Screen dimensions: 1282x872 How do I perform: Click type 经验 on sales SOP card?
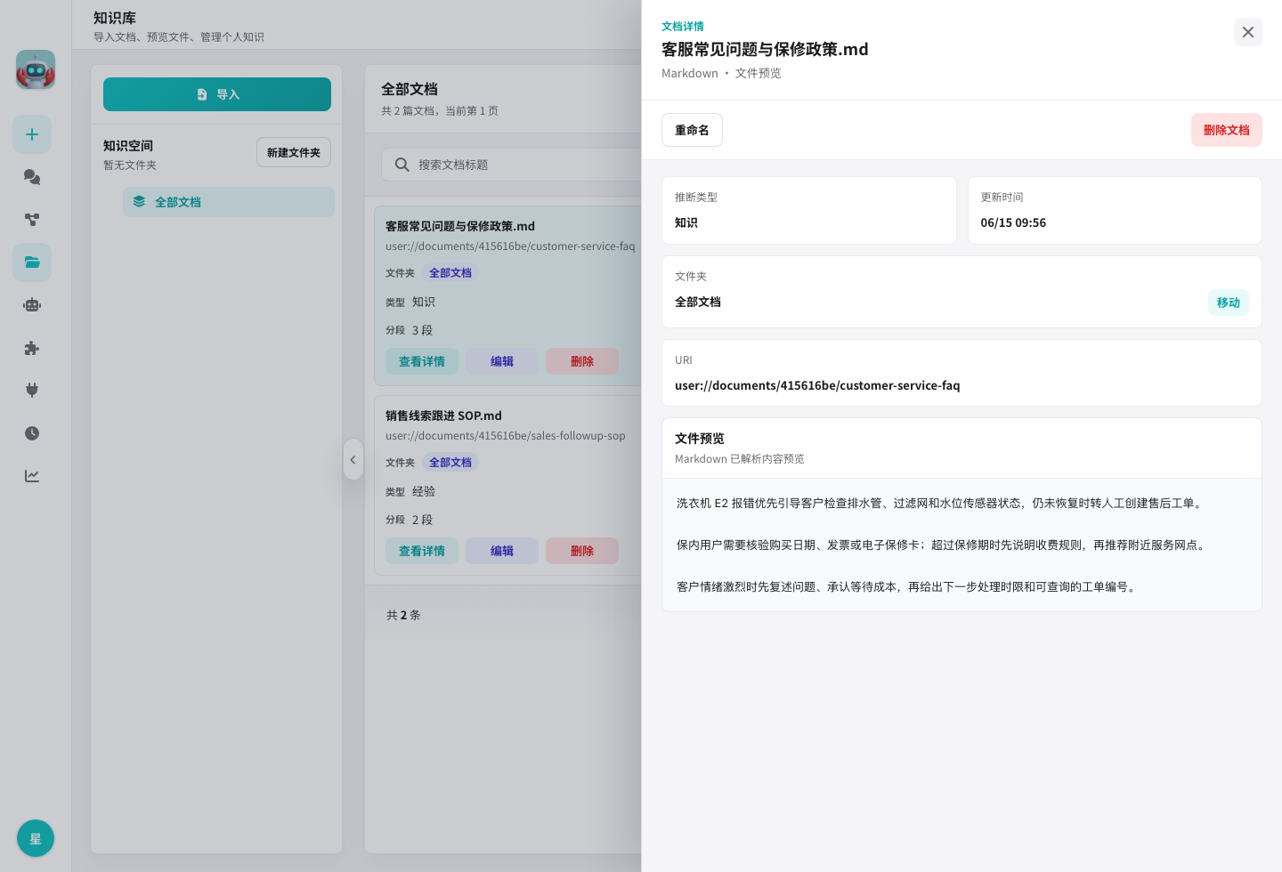(x=424, y=491)
